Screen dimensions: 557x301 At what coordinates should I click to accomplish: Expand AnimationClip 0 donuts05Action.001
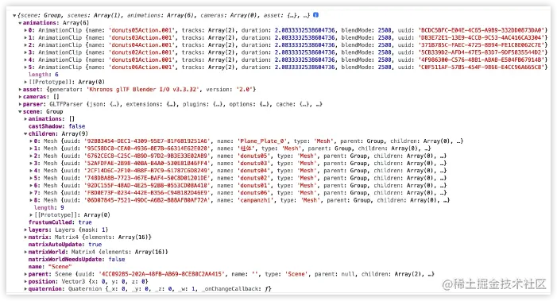pyautogui.click(x=26, y=30)
